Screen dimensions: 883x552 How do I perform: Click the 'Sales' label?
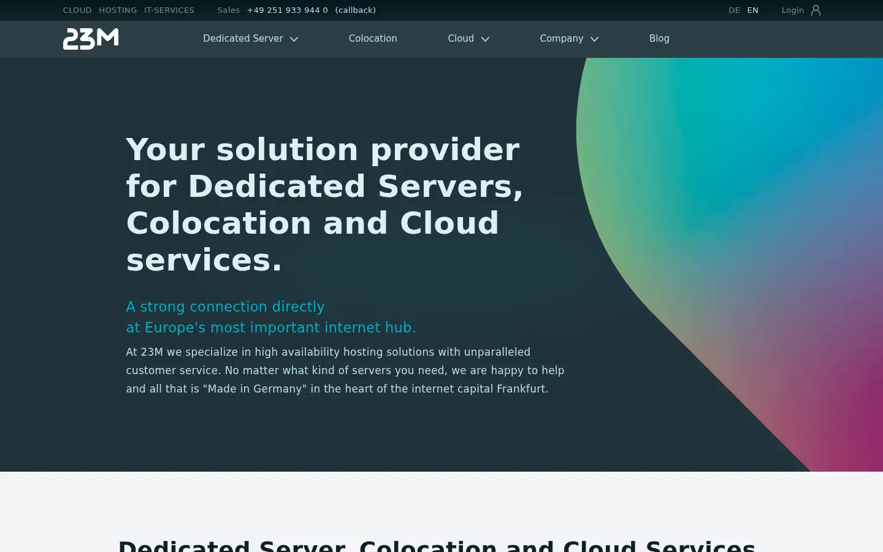[x=228, y=10]
